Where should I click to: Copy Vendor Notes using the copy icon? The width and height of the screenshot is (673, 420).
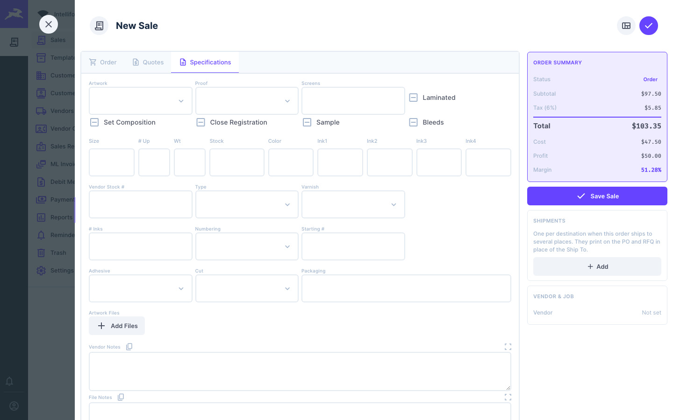(129, 347)
